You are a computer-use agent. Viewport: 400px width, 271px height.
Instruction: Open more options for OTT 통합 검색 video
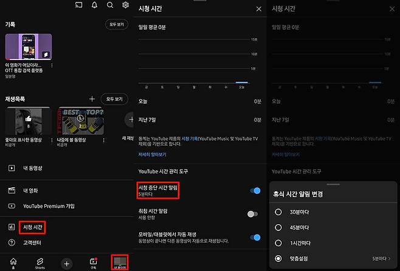(52, 65)
